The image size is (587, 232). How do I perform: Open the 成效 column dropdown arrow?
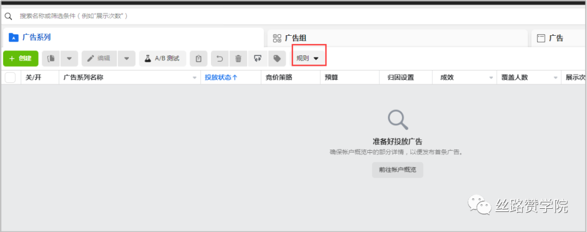point(491,78)
